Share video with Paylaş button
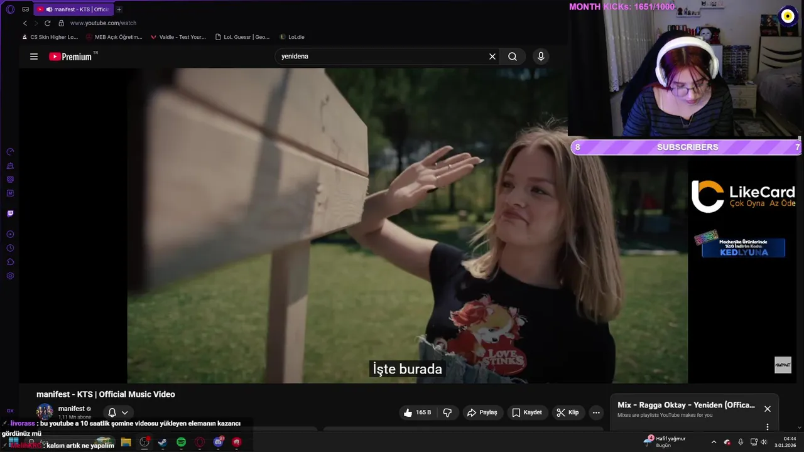This screenshot has height=452, width=804. click(482, 412)
